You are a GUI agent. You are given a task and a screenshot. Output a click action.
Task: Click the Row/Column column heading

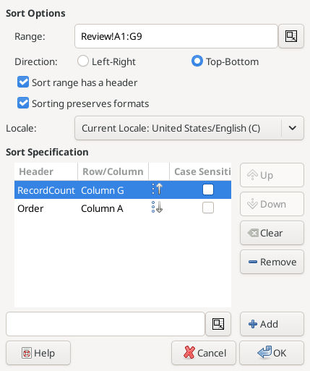pos(113,171)
